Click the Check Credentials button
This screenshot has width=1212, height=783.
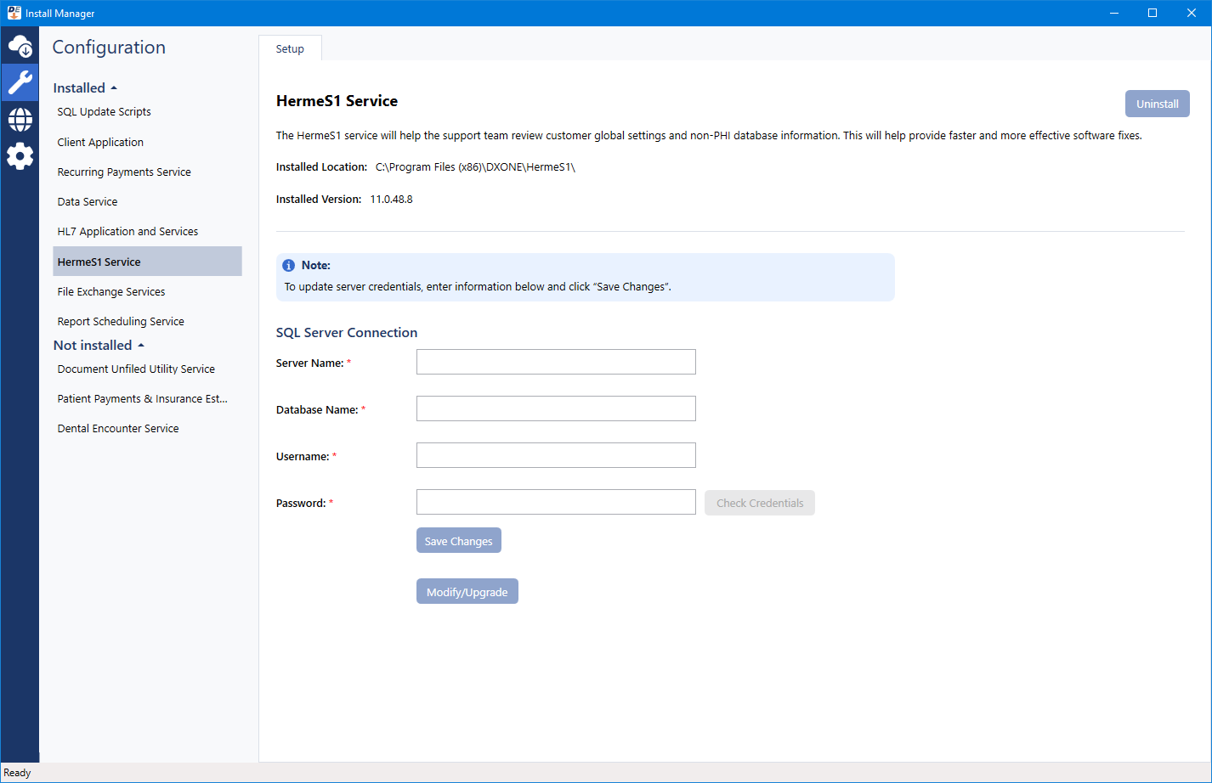pyautogui.click(x=759, y=503)
